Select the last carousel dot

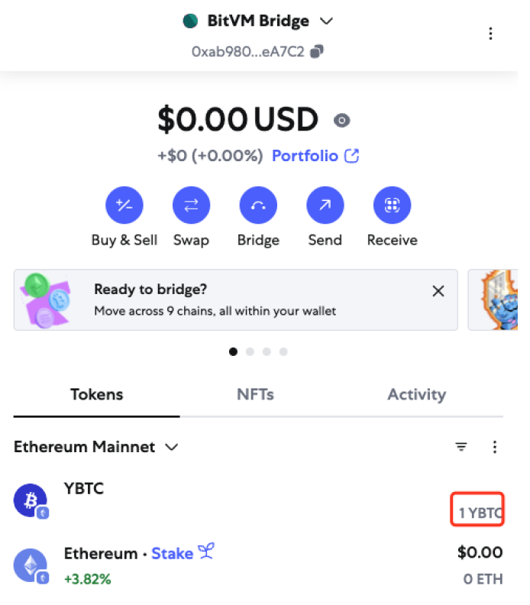coord(283,351)
